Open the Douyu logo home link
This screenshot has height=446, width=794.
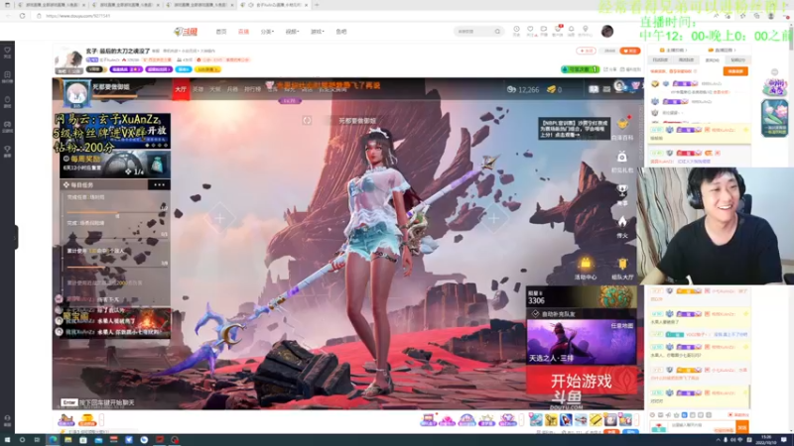click(x=186, y=32)
